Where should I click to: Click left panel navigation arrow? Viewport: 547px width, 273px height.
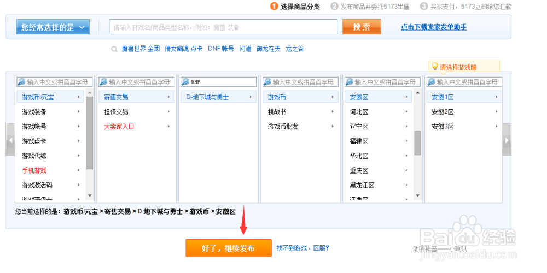[x=10, y=140]
